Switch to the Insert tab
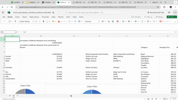Viewport: 178px width, 100px height. pos(17,17)
